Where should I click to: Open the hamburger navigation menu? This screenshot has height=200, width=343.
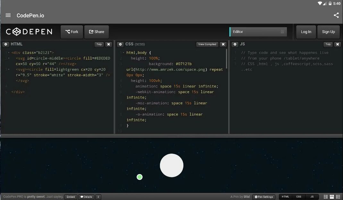click(x=8, y=15)
